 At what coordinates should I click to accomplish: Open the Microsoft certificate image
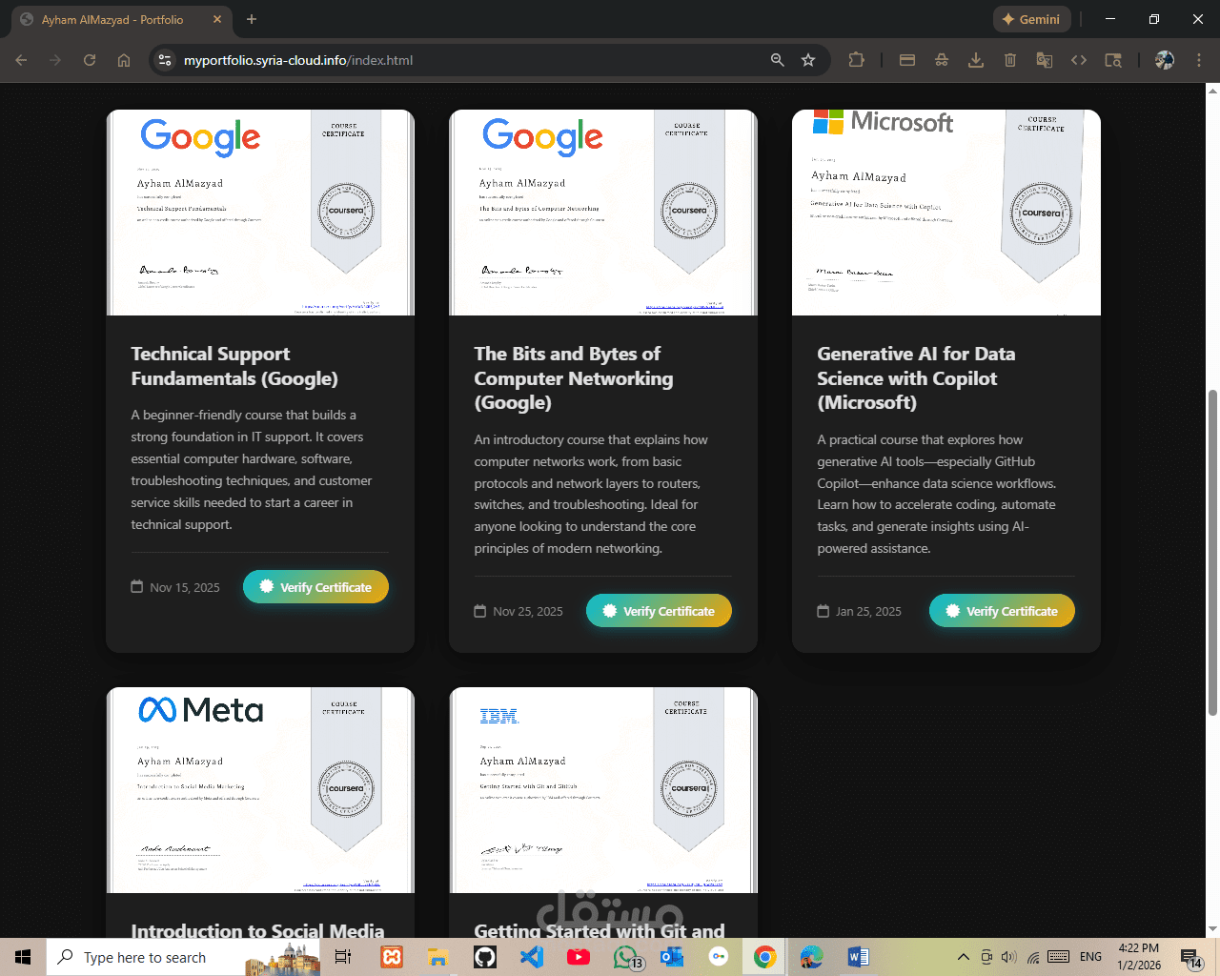click(x=946, y=213)
